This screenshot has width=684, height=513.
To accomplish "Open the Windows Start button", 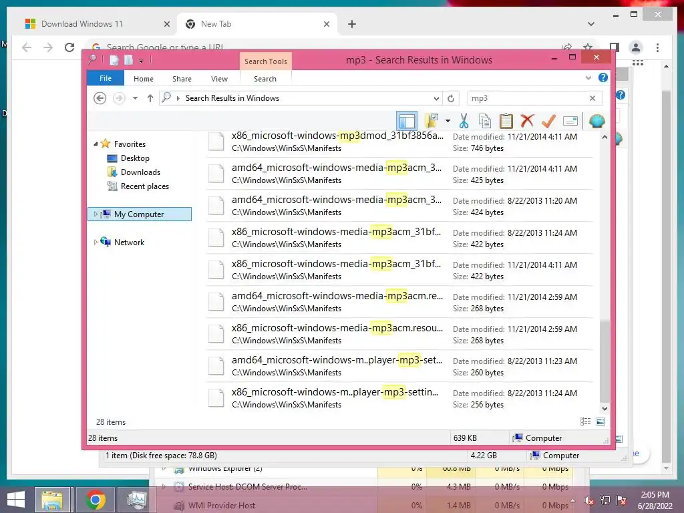I will pyautogui.click(x=16, y=500).
